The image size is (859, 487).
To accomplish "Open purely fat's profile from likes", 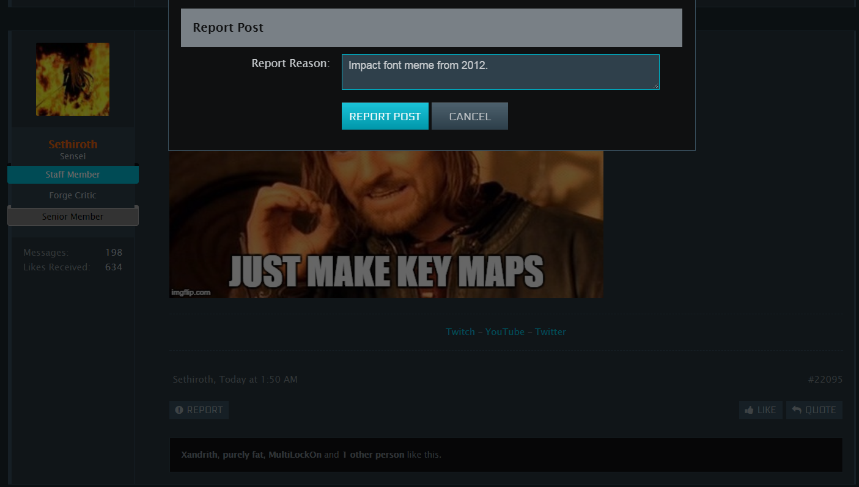I will click(x=243, y=455).
